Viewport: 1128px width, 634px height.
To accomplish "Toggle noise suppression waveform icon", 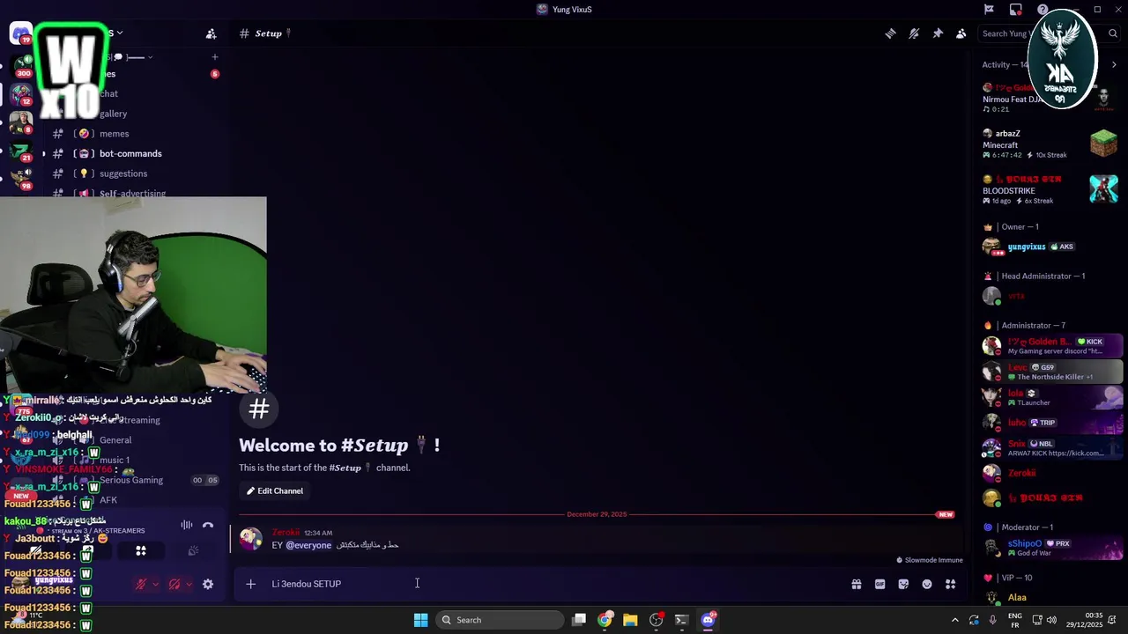I will point(187,526).
